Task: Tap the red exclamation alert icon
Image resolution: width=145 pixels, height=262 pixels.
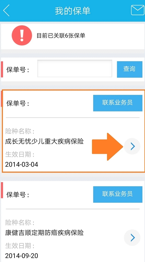Action: coord(22,35)
